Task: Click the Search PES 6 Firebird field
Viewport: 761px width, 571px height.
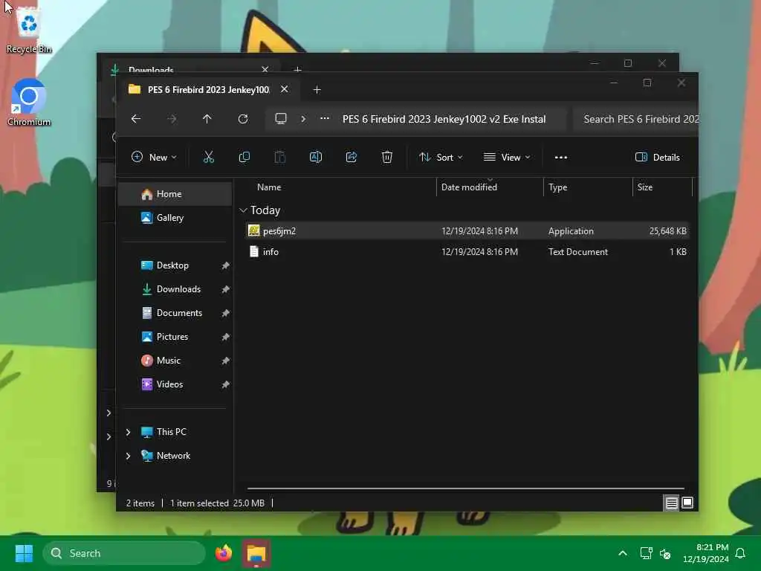Action: coord(635,119)
